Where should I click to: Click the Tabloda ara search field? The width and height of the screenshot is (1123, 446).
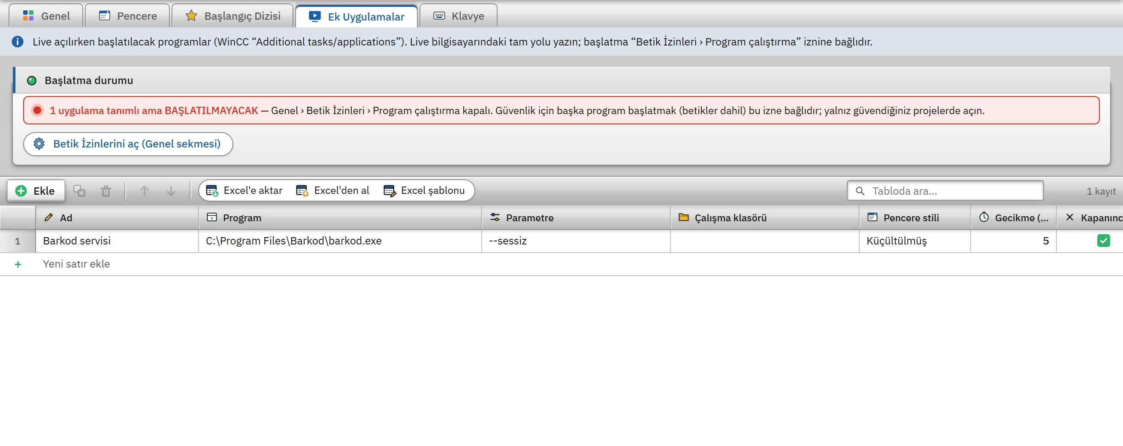pos(945,191)
